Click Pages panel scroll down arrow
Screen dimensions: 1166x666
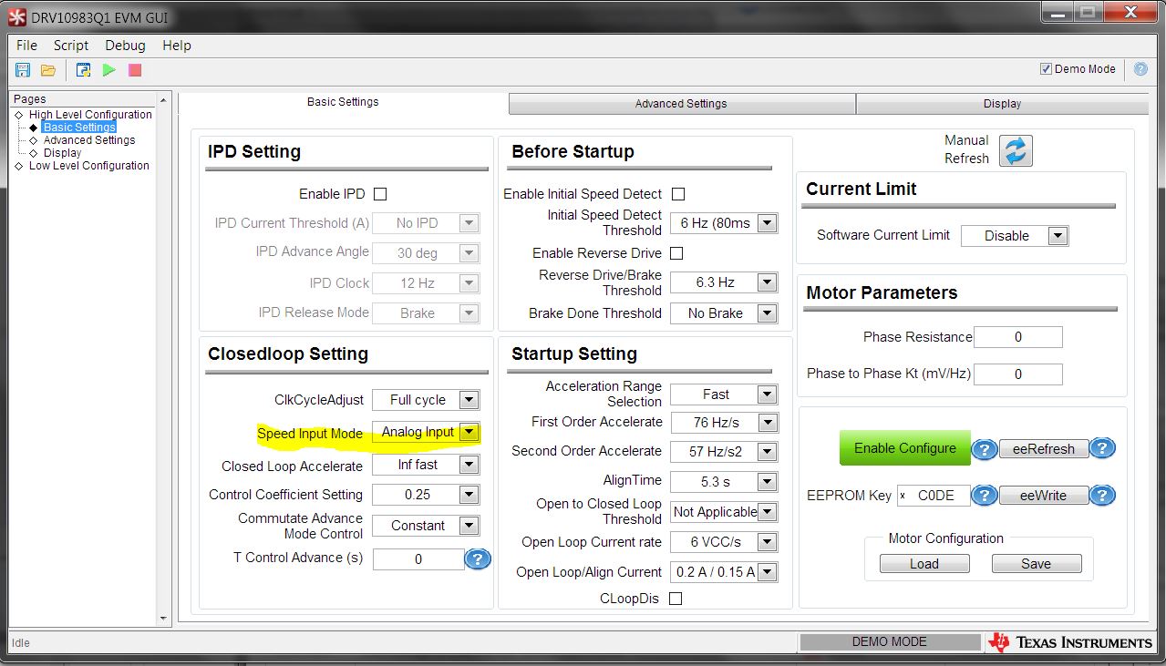coord(164,619)
